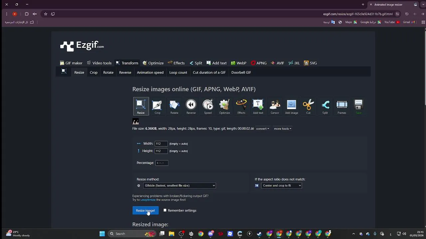Open the Crop tool icon
This screenshot has height=239, width=426.
157,107
